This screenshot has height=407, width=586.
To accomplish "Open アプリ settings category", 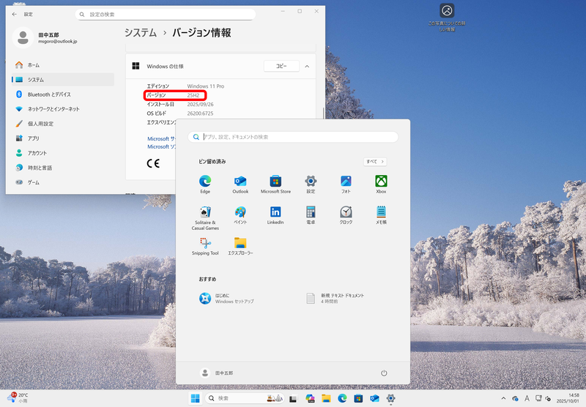I will [63, 138].
